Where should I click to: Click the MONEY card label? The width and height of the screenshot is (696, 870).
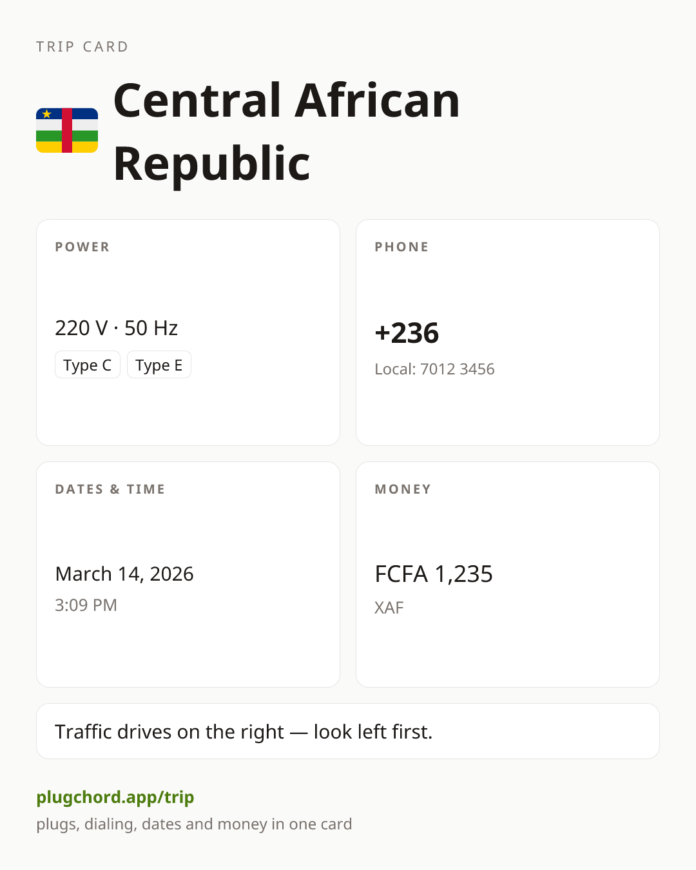(403, 489)
